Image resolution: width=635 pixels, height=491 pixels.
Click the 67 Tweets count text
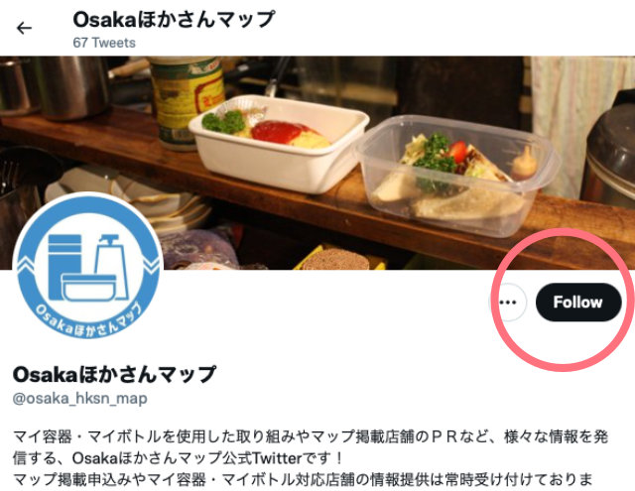[x=104, y=43]
